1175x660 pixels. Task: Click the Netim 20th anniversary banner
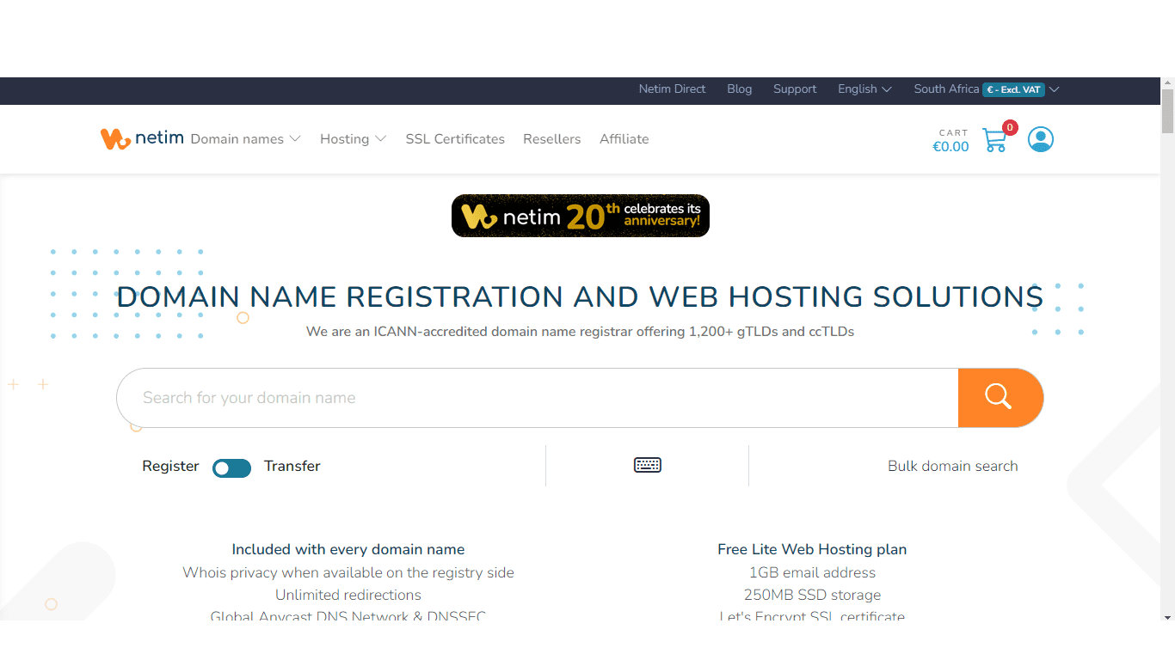click(x=581, y=216)
